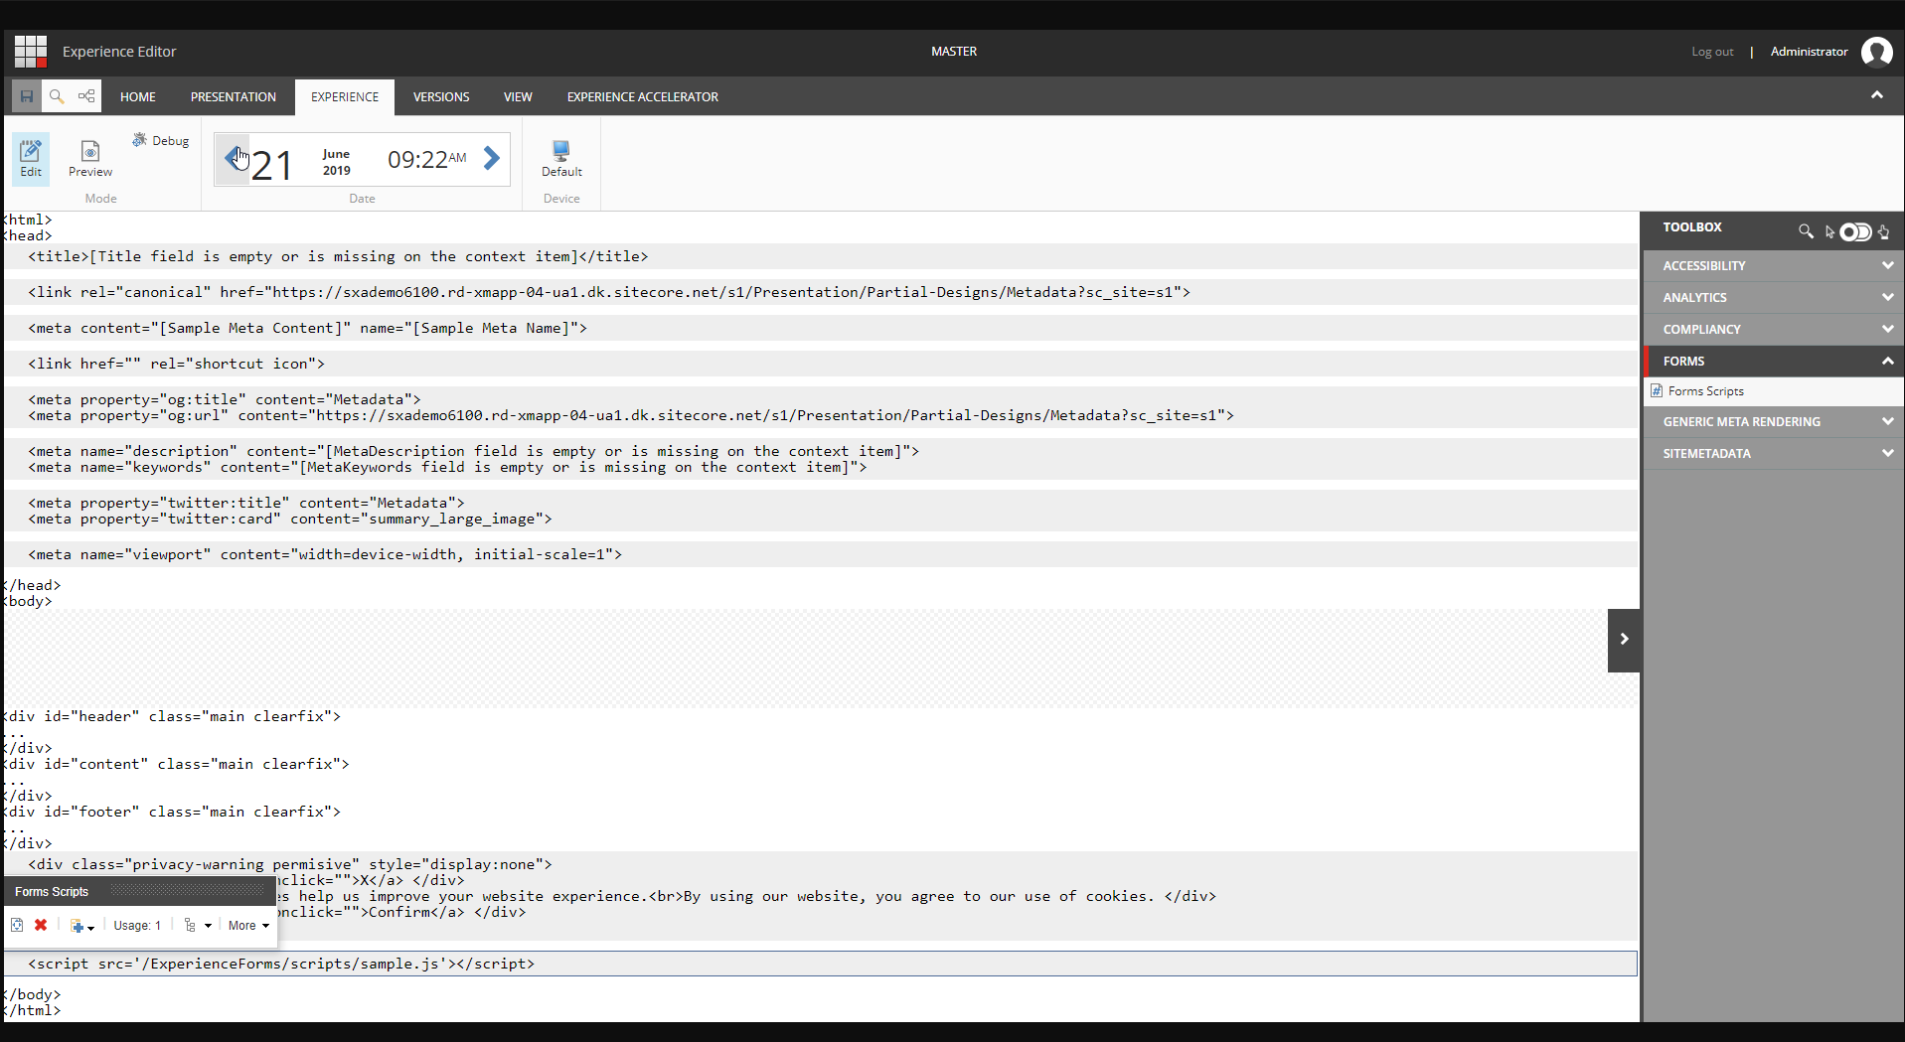
Task: Expand the Generic Meta Rendering section
Action: point(1774,422)
